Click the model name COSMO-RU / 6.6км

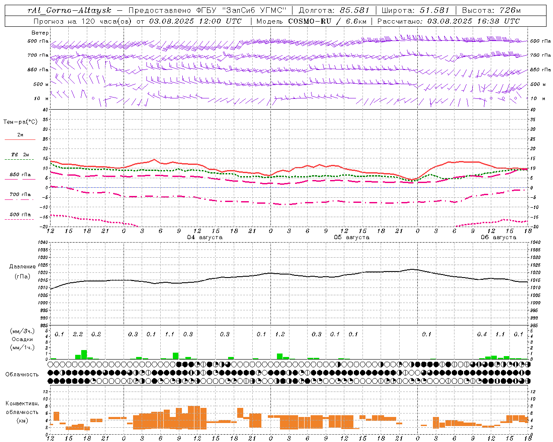click(x=327, y=21)
